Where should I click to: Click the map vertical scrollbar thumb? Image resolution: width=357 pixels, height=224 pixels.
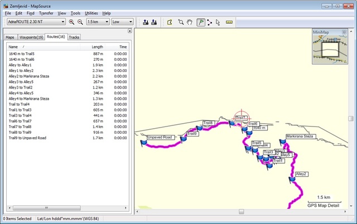tap(351, 119)
